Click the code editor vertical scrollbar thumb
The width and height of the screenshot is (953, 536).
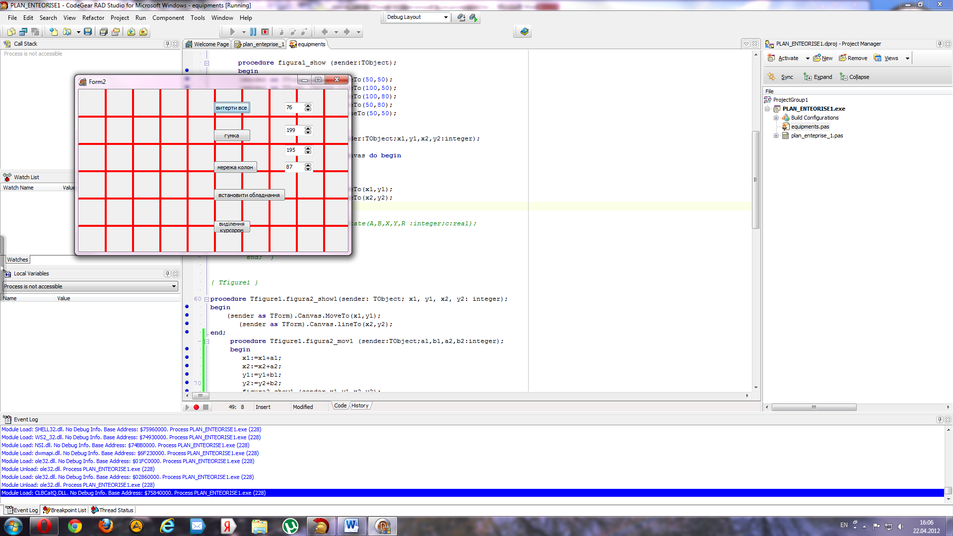pyautogui.click(x=755, y=180)
